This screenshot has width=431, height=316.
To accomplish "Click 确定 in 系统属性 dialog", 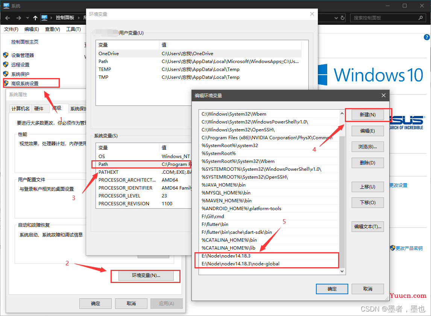I will point(96,303).
